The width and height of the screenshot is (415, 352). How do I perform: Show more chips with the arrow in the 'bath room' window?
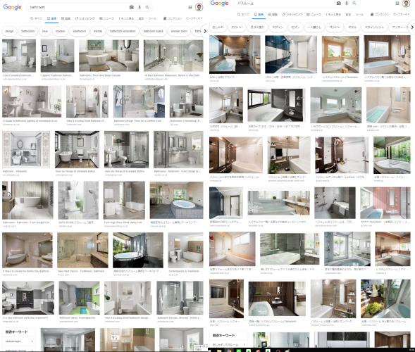(205, 31)
